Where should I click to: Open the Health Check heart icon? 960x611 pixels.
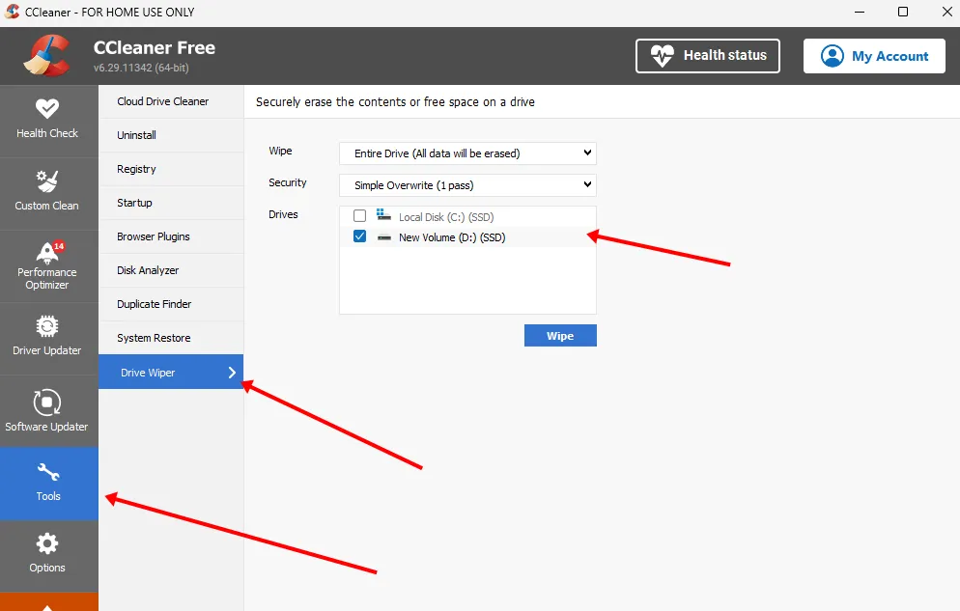pyautogui.click(x=47, y=109)
